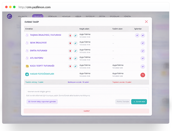Edit the TAŞIMA İRSALİYESİ / FATURASI document
The height and width of the screenshot is (131, 172).
(75, 35)
